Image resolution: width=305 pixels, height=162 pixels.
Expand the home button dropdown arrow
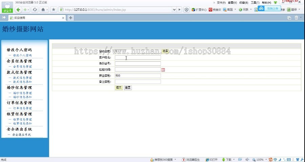click(x=47, y=9)
